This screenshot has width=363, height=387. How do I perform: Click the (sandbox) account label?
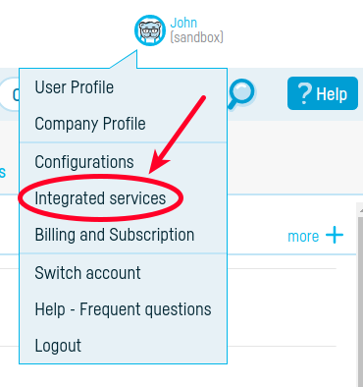(x=197, y=37)
